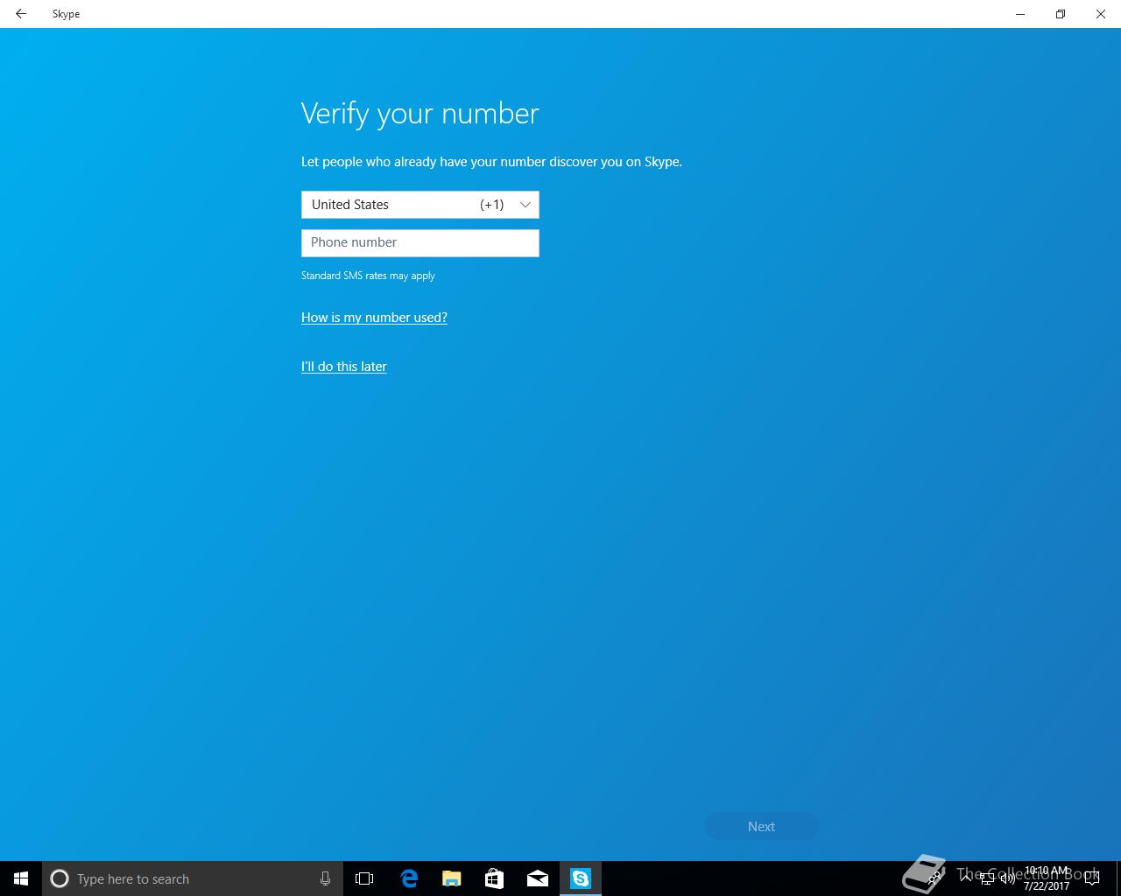Open the Windows Store taskbar icon
This screenshot has height=896, width=1121.
494,878
